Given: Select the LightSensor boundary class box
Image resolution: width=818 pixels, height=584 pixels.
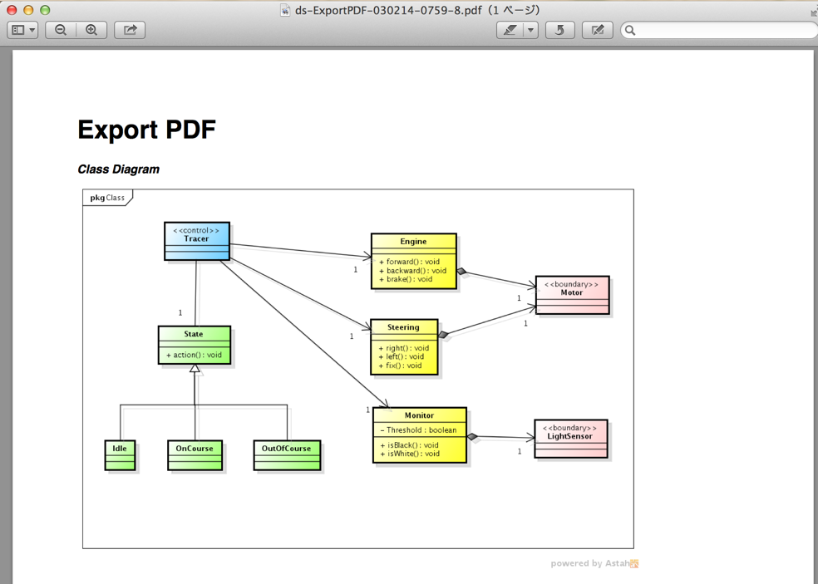Looking at the screenshot, I should (571, 439).
